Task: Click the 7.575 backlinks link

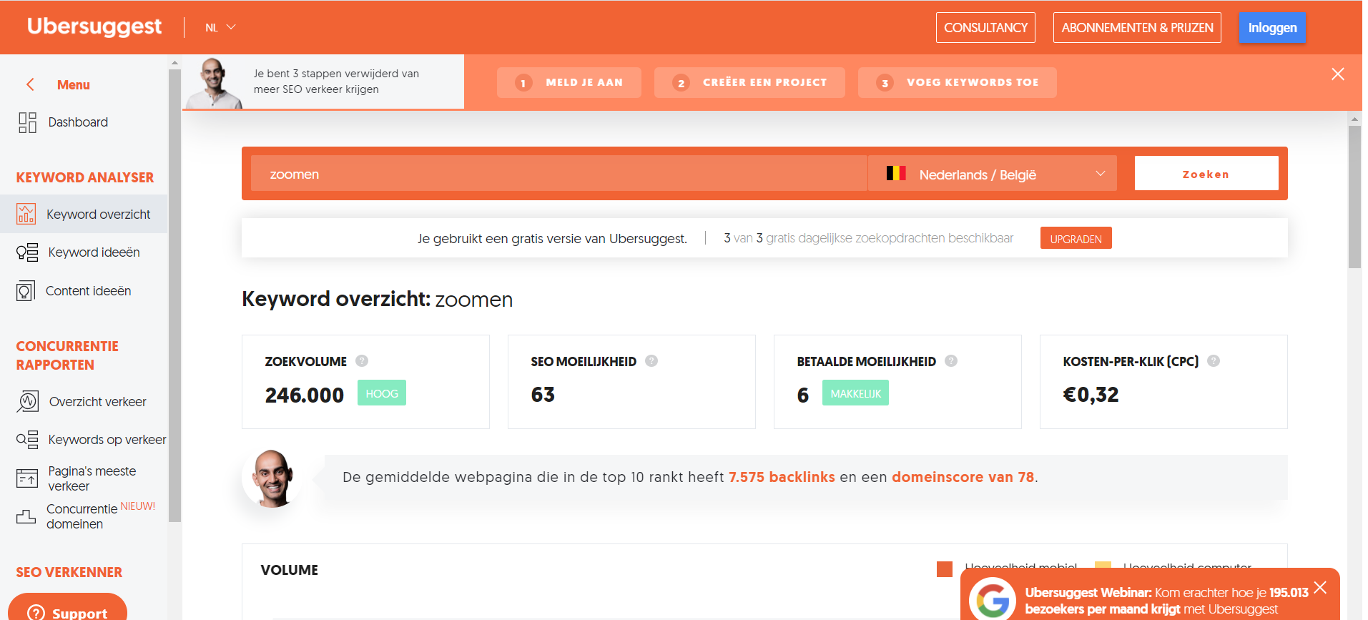Action: point(782,477)
